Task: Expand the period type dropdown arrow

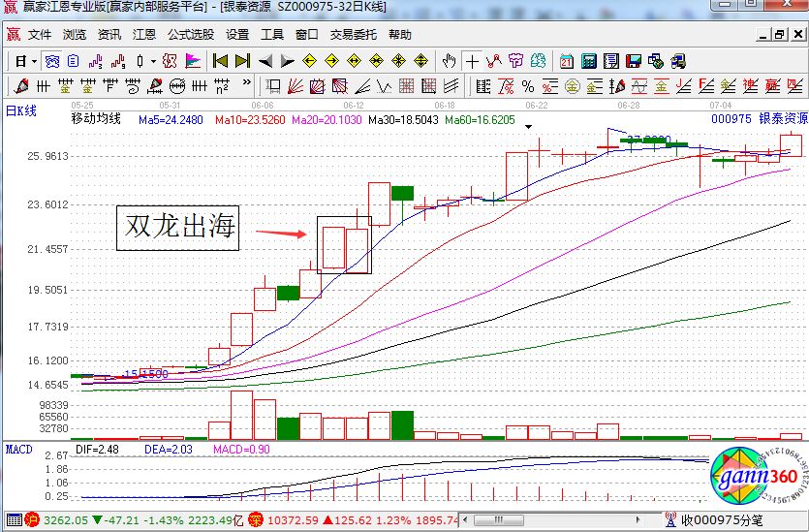Action: pyautogui.click(x=34, y=60)
